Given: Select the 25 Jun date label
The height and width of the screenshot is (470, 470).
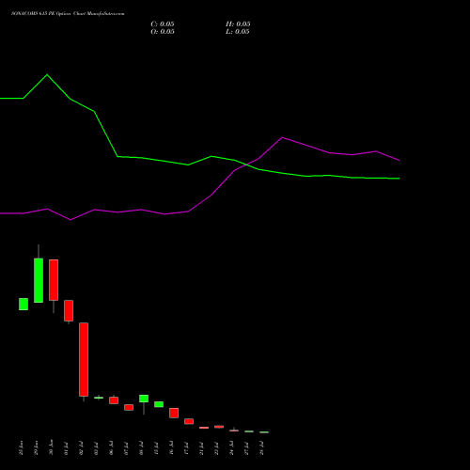Looking at the screenshot, I should tap(21, 447).
